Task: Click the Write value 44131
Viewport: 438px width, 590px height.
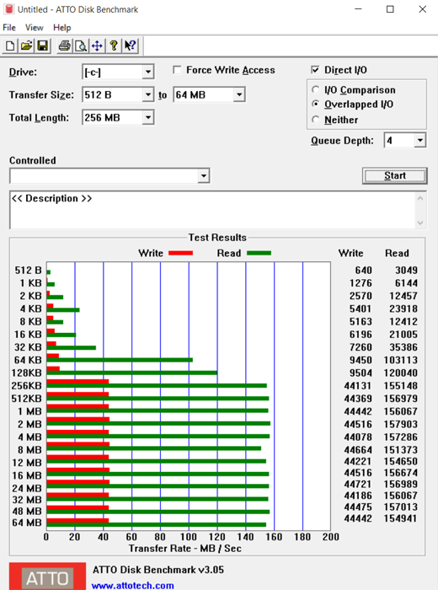Action: (x=358, y=386)
